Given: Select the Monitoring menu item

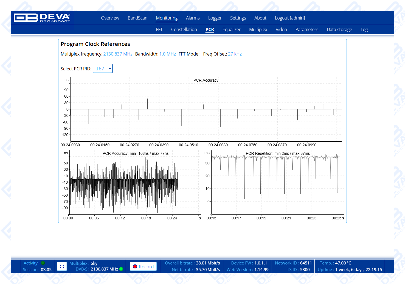Looking at the screenshot, I should tap(167, 18).
